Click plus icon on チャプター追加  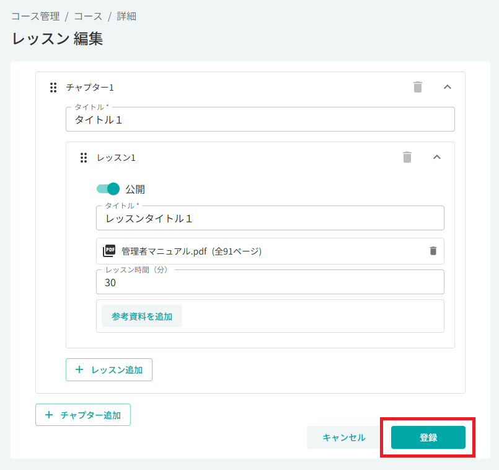coord(49,415)
